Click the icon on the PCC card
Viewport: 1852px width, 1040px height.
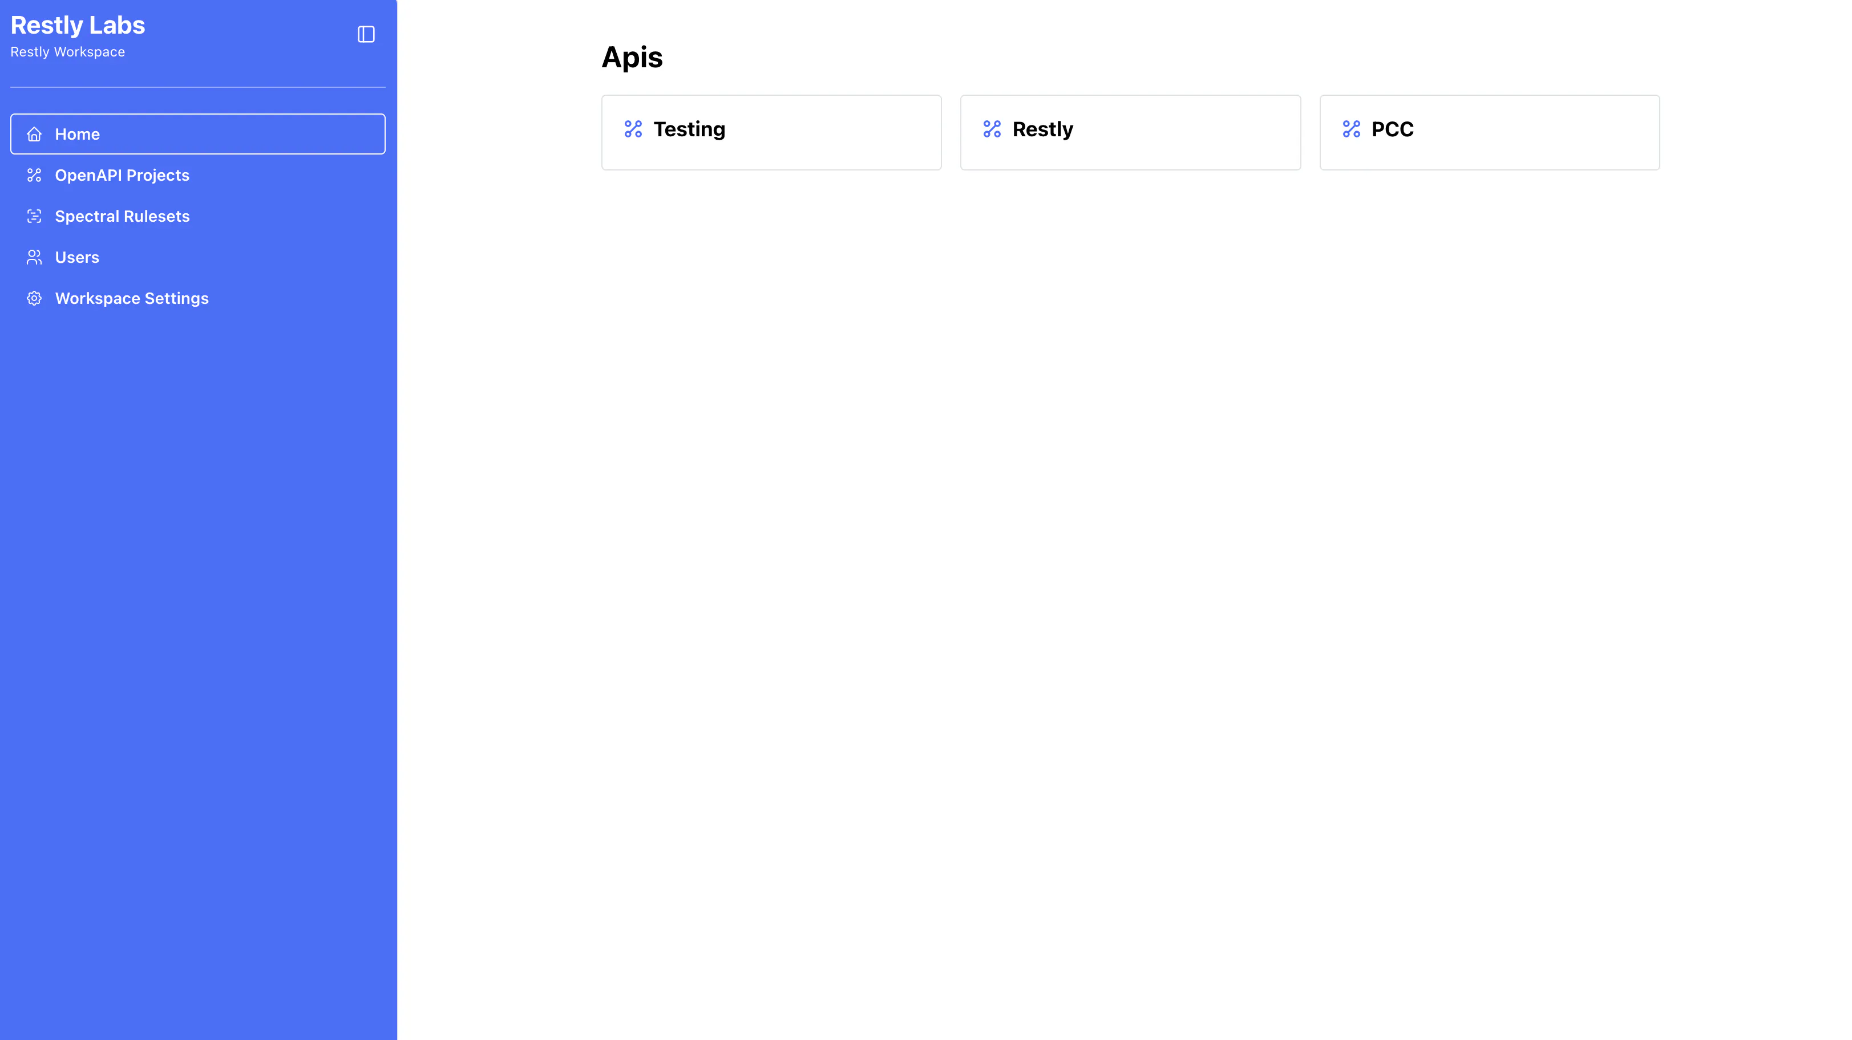coord(1351,129)
